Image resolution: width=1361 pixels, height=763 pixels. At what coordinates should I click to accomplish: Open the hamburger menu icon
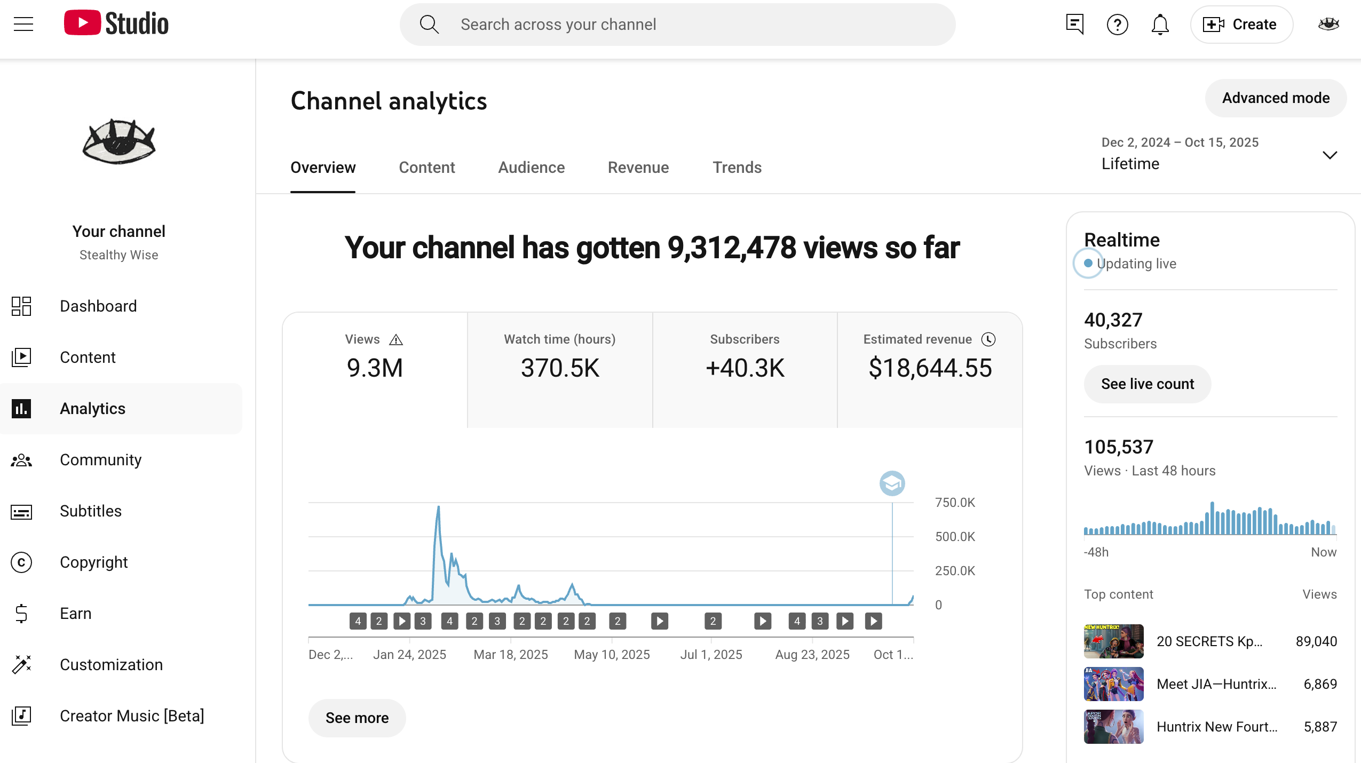(23, 24)
